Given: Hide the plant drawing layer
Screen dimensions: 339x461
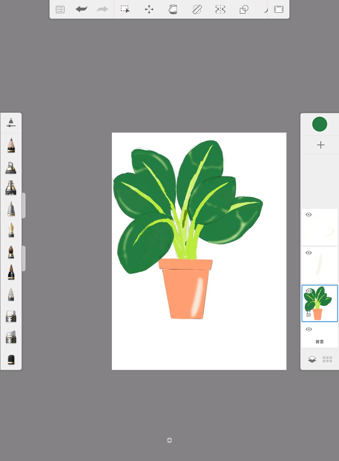Looking at the screenshot, I should [308, 291].
